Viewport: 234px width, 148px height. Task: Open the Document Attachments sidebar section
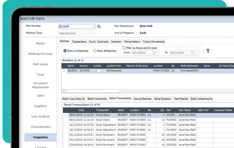pos(40,85)
